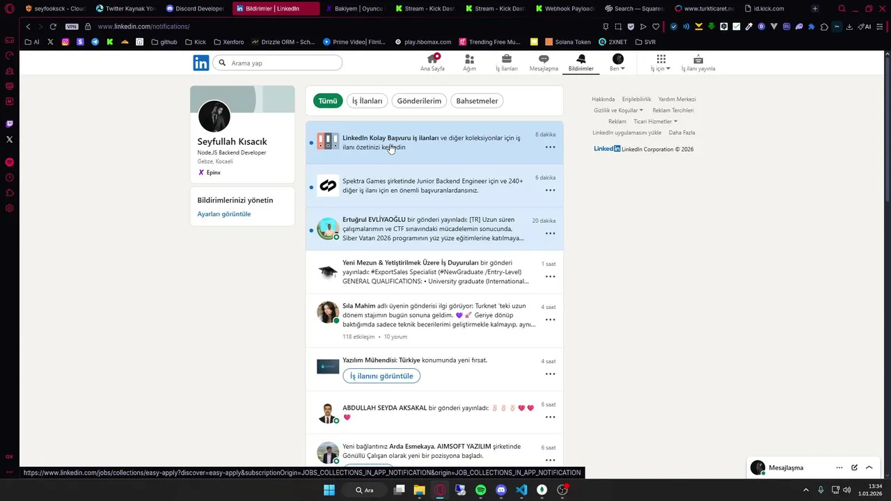The image size is (891, 501).
Task: Select the Tümü filter pill
Action: (x=328, y=101)
